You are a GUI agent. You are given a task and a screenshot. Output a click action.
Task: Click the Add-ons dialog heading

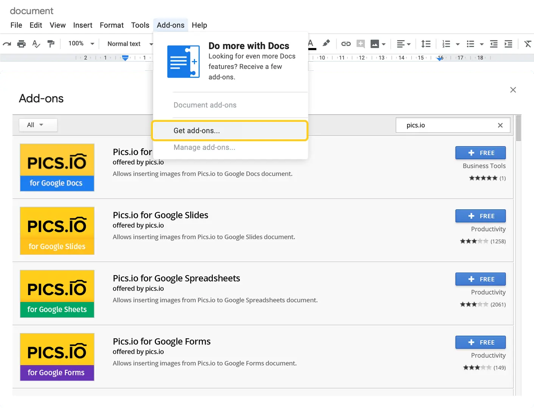(x=41, y=98)
